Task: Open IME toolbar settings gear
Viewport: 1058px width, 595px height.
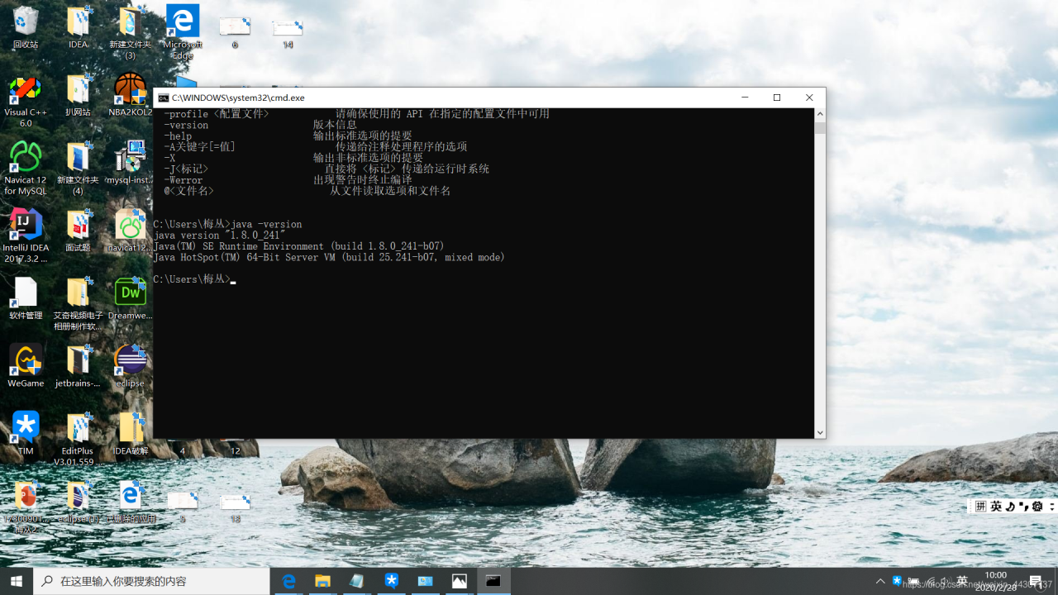Action: (x=1037, y=506)
